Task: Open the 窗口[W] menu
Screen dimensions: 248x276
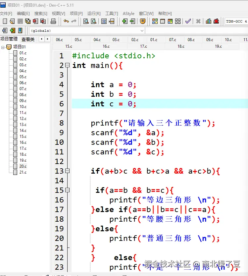Action: [x=146, y=14]
